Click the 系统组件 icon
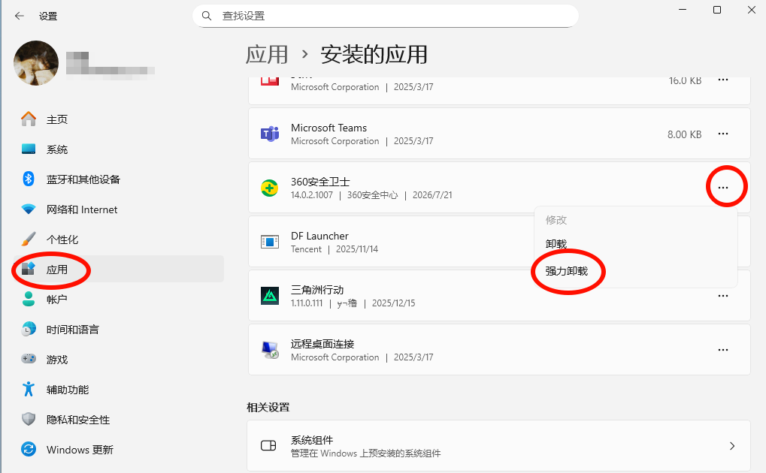Image resolution: width=766 pixels, height=473 pixels. pyautogui.click(x=268, y=446)
